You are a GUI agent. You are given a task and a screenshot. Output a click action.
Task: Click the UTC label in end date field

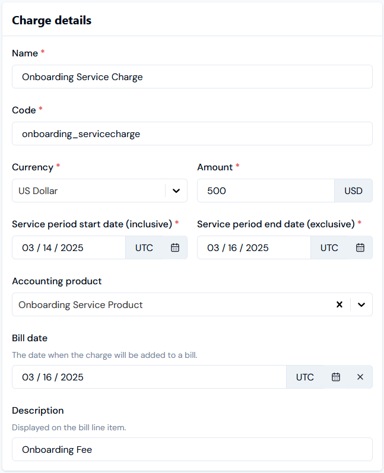point(329,247)
